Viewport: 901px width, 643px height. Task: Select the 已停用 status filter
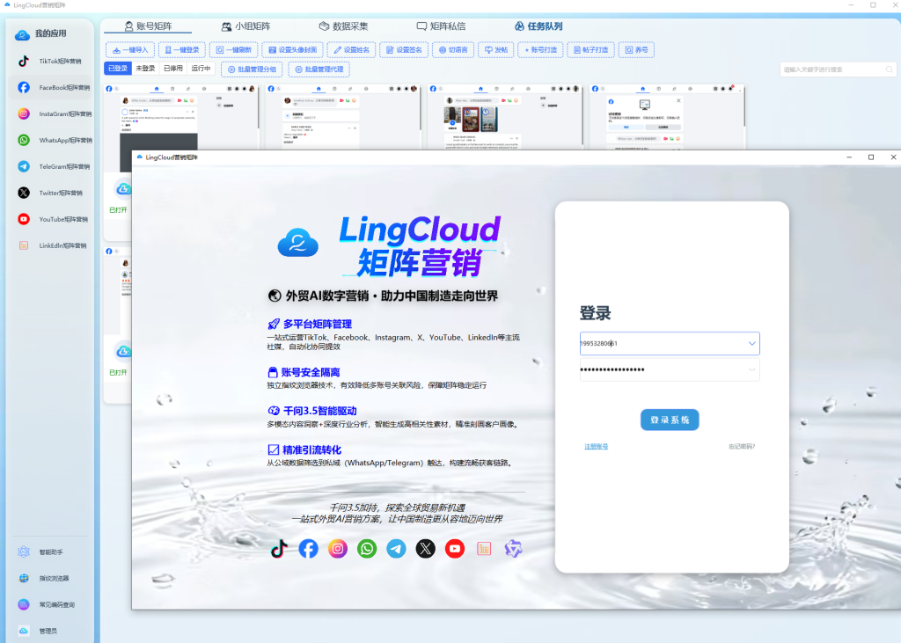pyautogui.click(x=173, y=69)
